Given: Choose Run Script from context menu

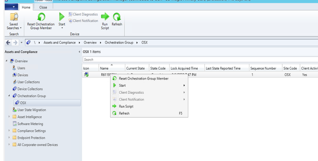Looking at the screenshot, I should tap(149, 106).
